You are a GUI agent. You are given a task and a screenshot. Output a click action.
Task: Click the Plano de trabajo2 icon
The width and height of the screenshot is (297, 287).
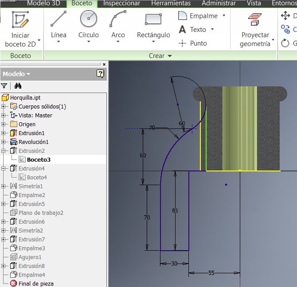coord(14,213)
